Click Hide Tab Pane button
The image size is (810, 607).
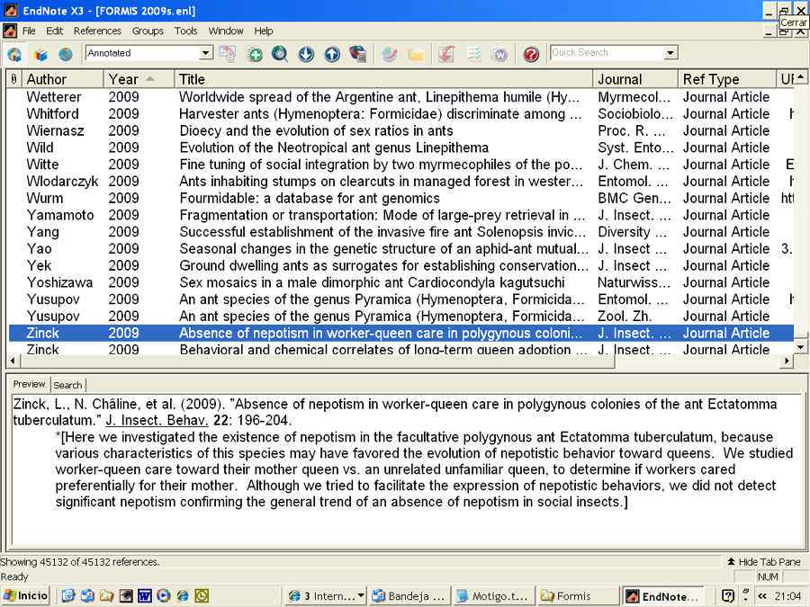pyautogui.click(x=763, y=561)
